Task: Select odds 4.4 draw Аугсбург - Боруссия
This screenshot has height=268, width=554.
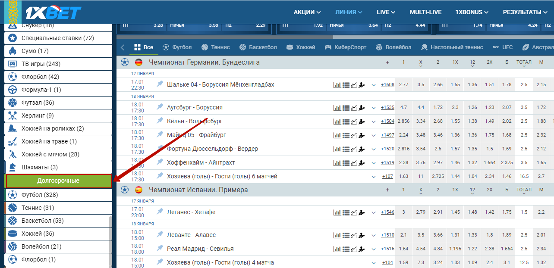Action: pos(421,108)
